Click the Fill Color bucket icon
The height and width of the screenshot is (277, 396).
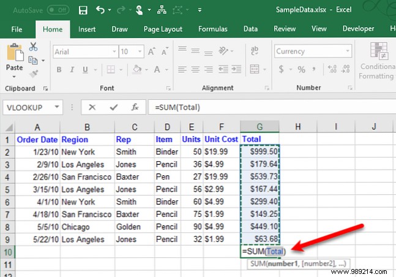[137, 69]
